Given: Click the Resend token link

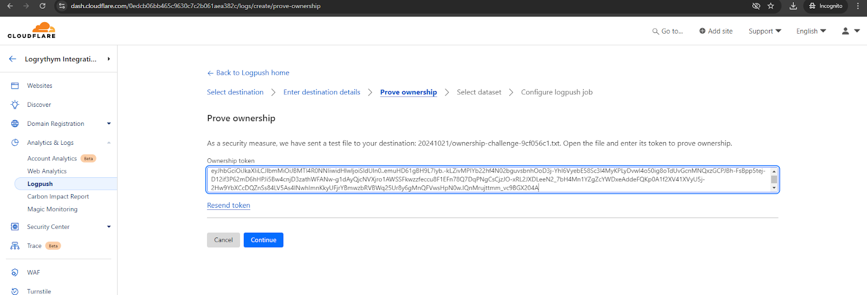Looking at the screenshot, I should (x=229, y=206).
